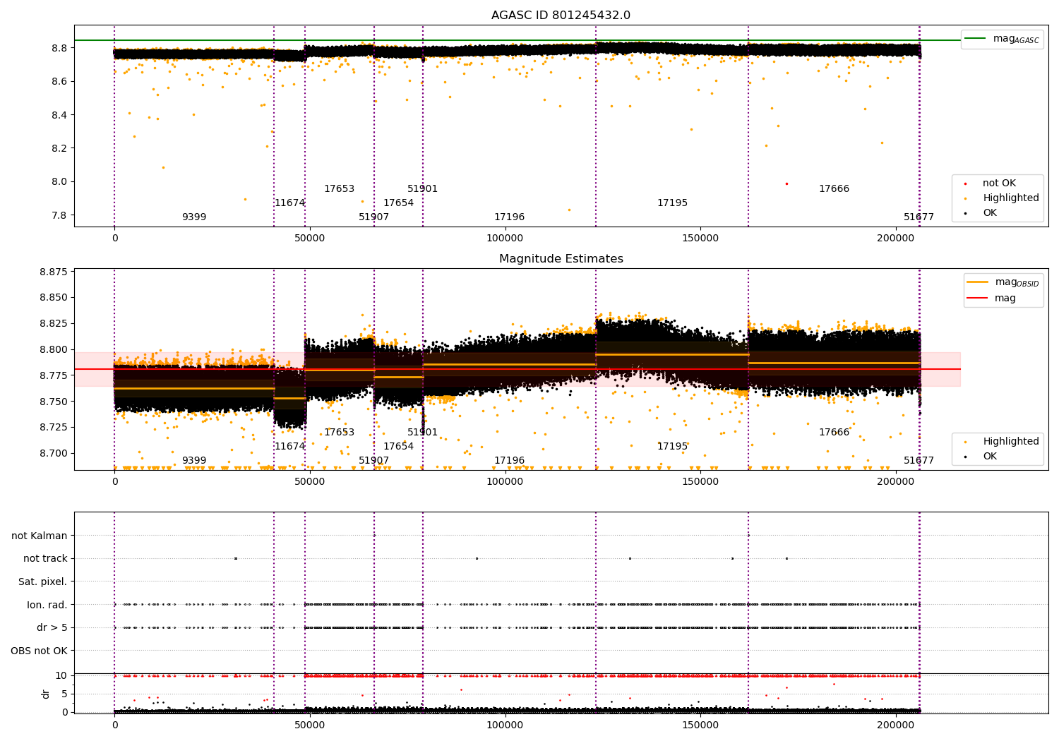
Task: Click obsid label 17654 in Magnitude Estimates plot
Action: coord(398,447)
